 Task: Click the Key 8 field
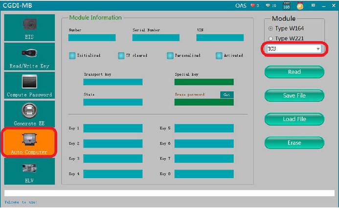[x=204, y=174]
